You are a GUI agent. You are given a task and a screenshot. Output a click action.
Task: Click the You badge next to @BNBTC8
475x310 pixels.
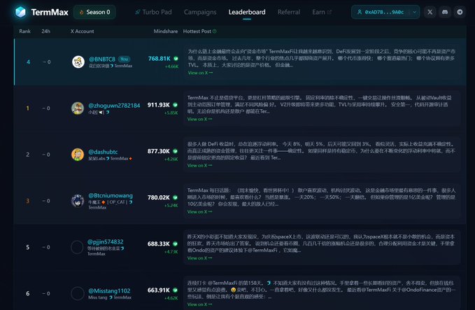pyautogui.click(x=124, y=59)
